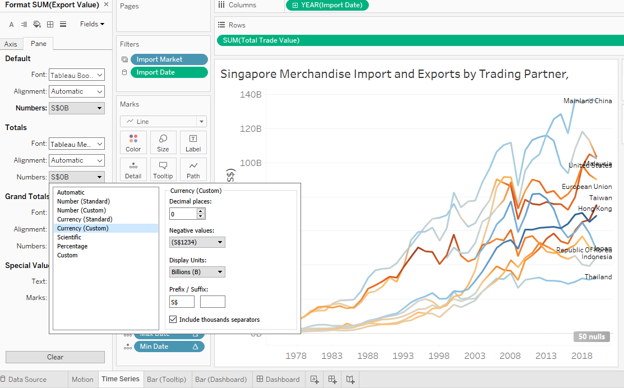Screen dimensions: 624x388
Task: Open the Lines formatting icon
Action: click(63, 24)
